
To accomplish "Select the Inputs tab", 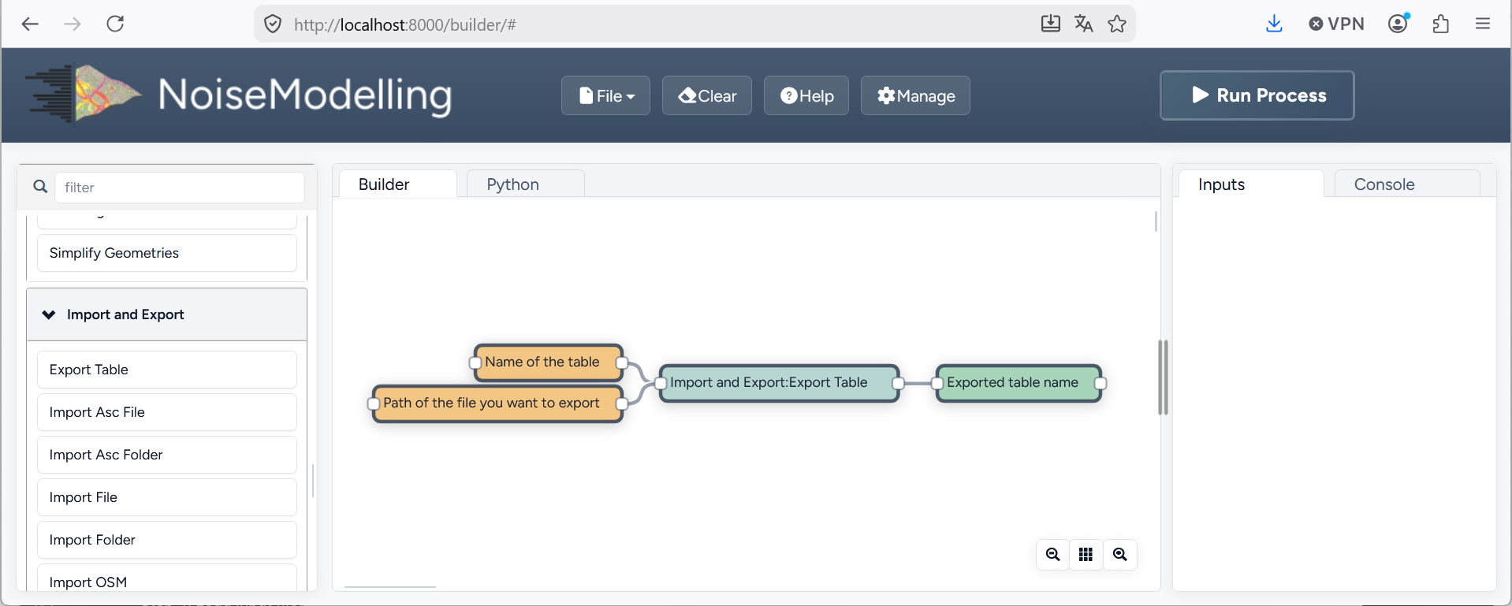I will click(x=1251, y=184).
